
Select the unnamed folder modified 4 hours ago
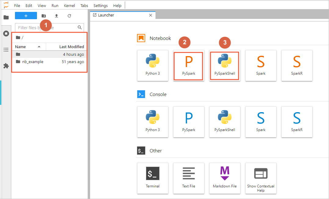pos(49,55)
